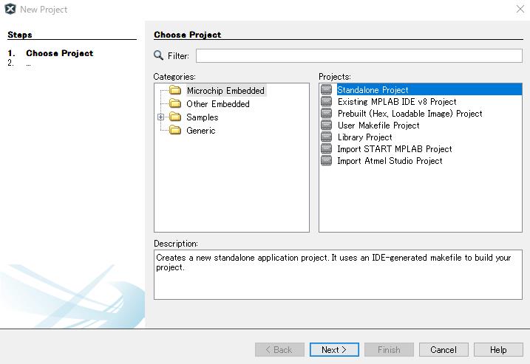Click the Description text area

(338, 275)
